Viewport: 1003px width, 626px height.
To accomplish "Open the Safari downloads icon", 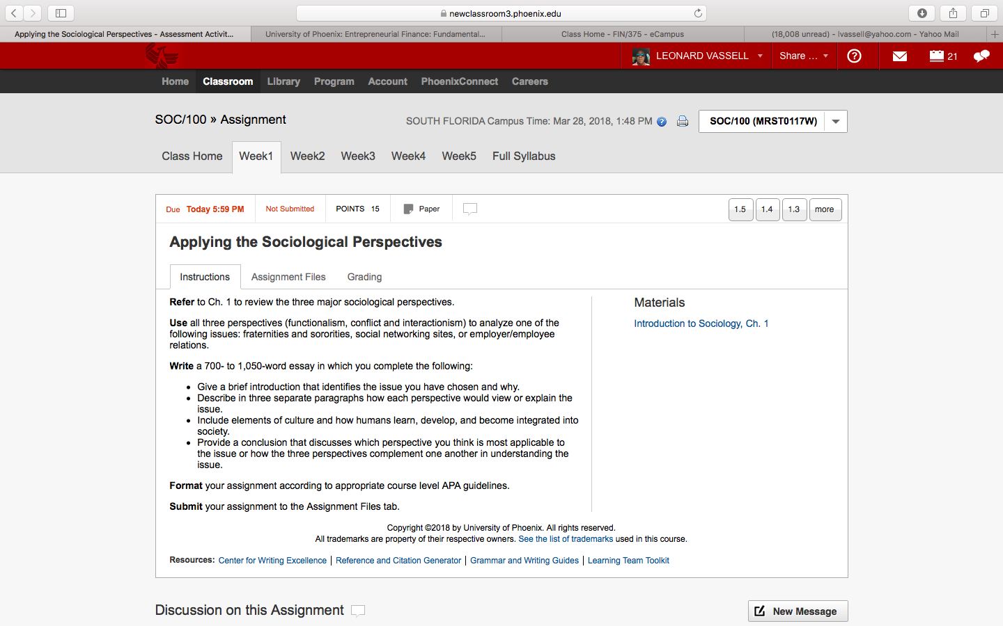I will [922, 13].
